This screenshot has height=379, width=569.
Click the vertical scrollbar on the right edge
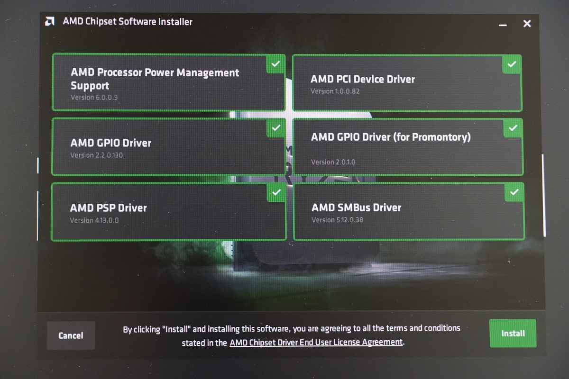click(543, 195)
